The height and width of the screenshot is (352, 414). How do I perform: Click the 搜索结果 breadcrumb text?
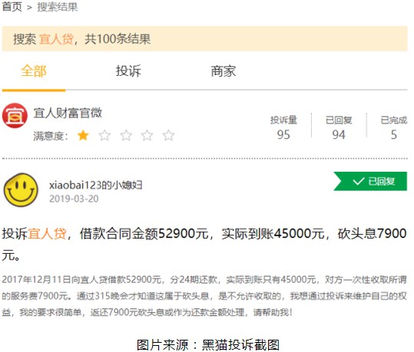point(58,7)
